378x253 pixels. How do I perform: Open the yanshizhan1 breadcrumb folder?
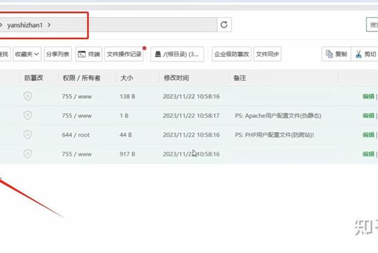click(25, 25)
